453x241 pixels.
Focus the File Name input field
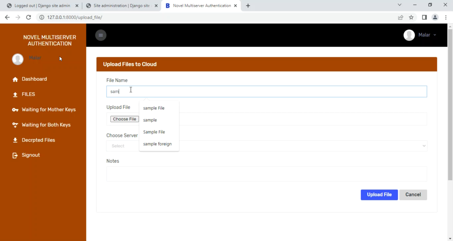click(267, 92)
